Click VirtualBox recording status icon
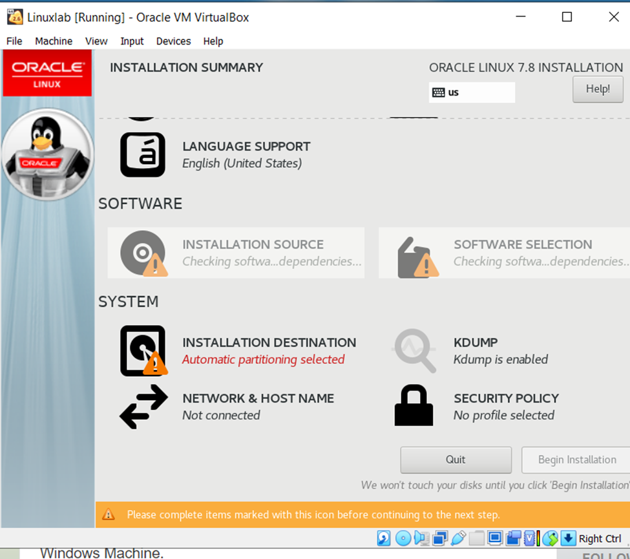Screen dimensions: 630x559 click(513, 538)
